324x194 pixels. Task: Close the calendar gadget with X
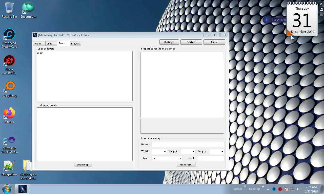321,4
